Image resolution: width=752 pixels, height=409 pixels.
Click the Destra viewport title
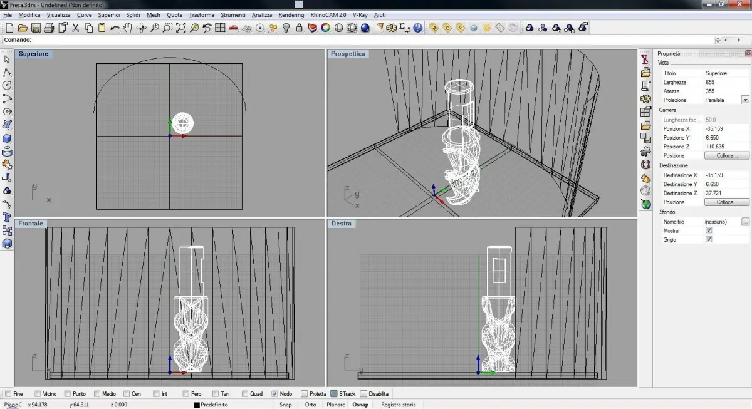click(x=342, y=223)
